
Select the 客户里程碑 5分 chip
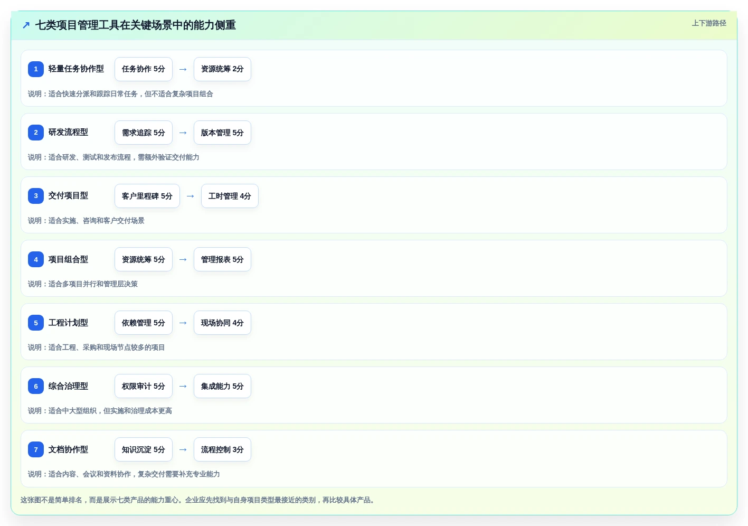coord(147,196)
